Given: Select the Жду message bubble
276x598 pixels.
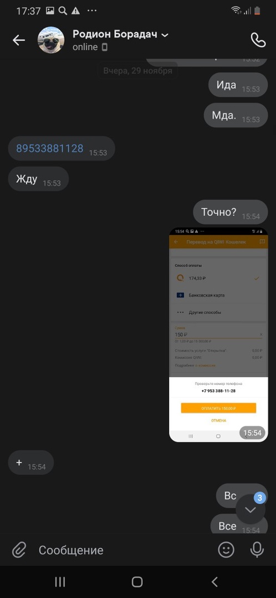Looking at the screenshot, I should click(x=38, y=179).
